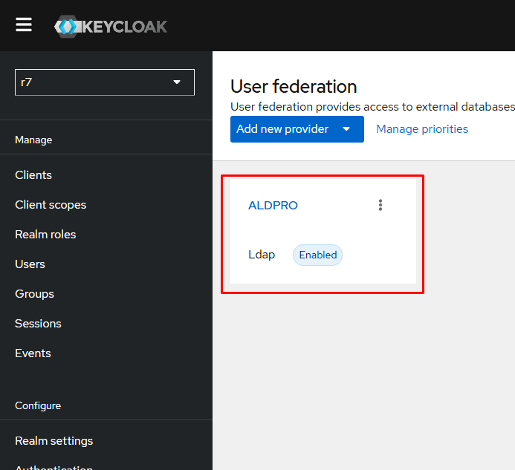
Task: Click the Keycloak logo
Action: (x=111, y=27)
